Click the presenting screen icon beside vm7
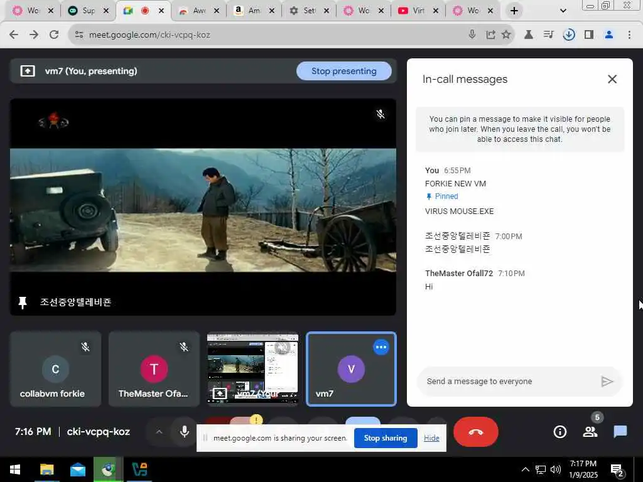643x482 pixels. click(28, 71)
